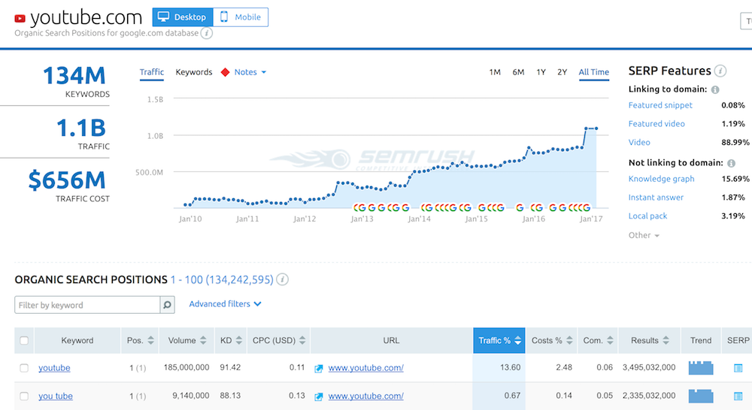
Task: Click the $656M traffic cost figure
Action: pyautogui.click(x=67, y=180)
